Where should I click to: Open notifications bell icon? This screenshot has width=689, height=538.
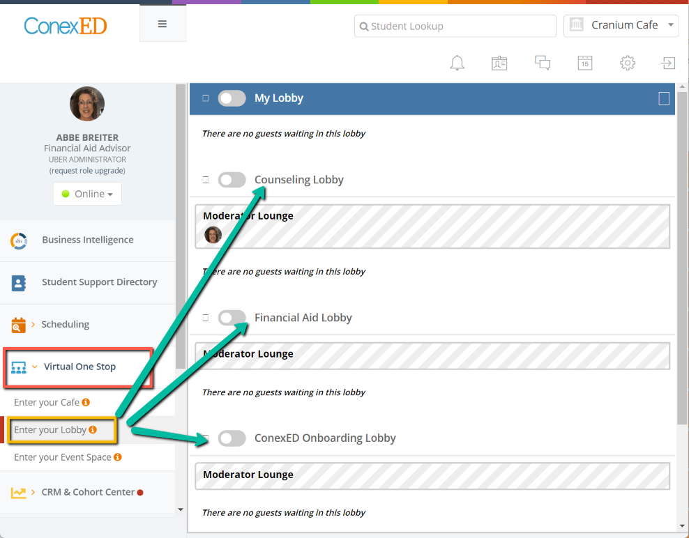pyautogui.click(x=457, y=63)
